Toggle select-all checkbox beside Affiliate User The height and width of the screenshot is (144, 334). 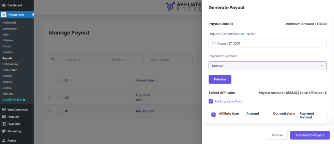point(213,114)
